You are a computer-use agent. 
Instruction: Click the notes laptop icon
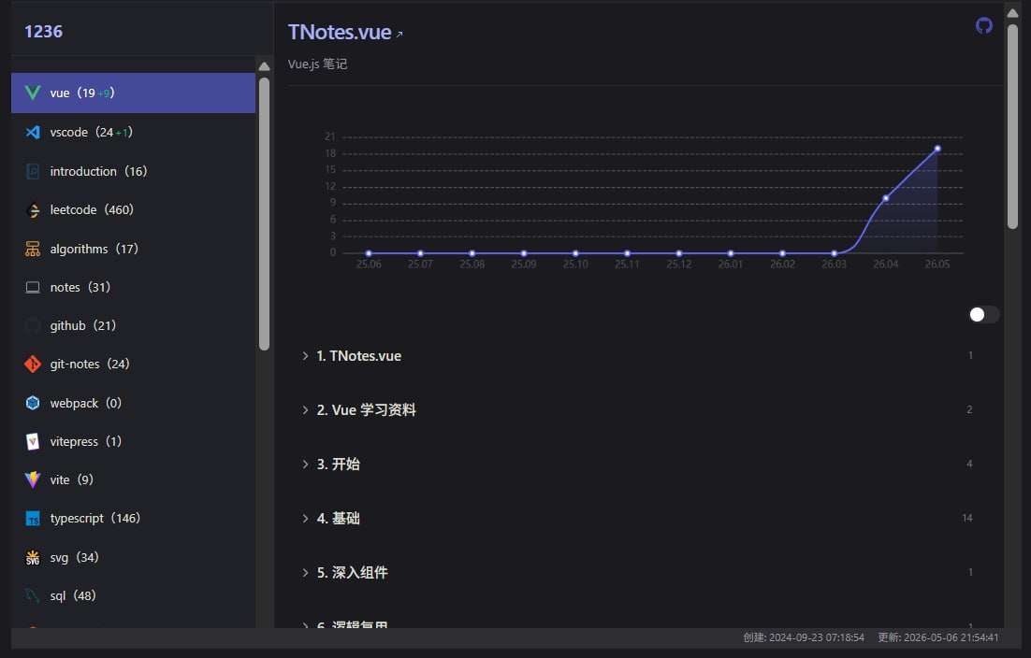tap(32, 288)
